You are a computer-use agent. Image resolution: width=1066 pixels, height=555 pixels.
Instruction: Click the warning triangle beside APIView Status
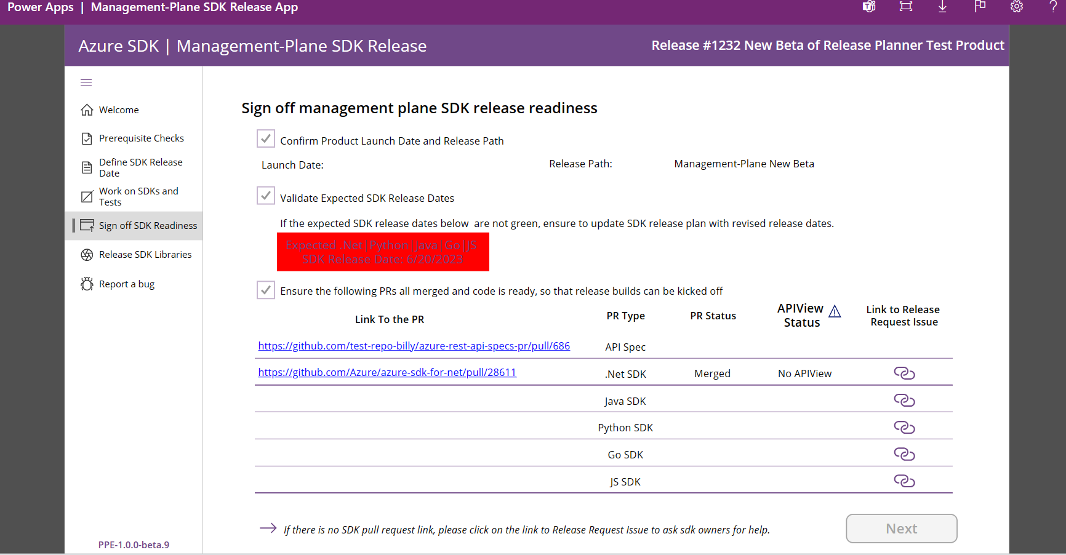pos(835,311)
